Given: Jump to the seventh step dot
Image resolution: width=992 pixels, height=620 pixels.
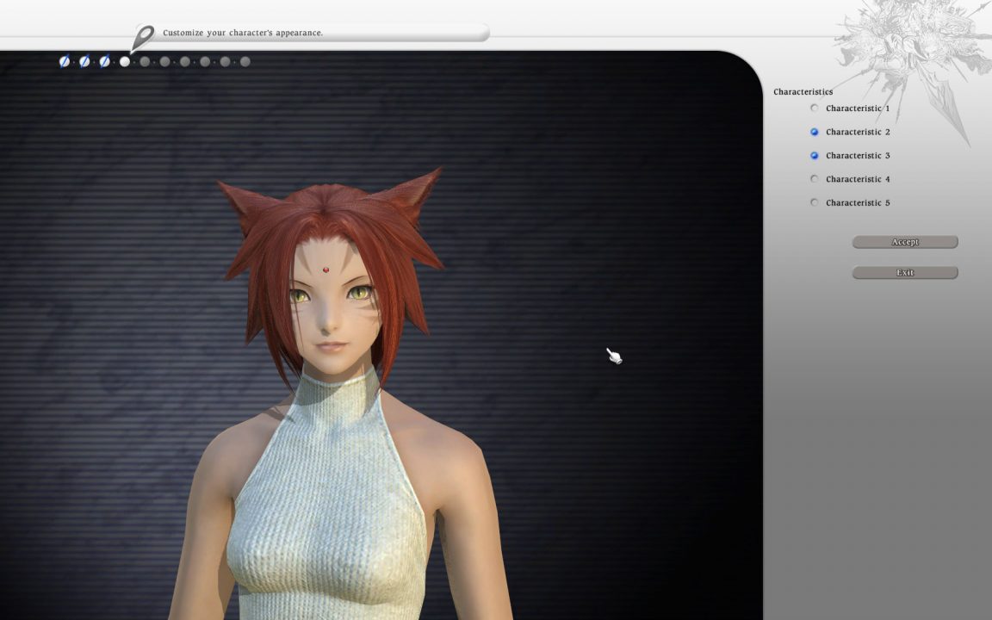Looking at the screenshot, I should (x=185, y=61).
